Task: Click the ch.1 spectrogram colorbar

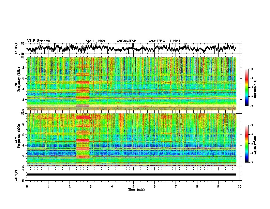Action: (247, 87)
